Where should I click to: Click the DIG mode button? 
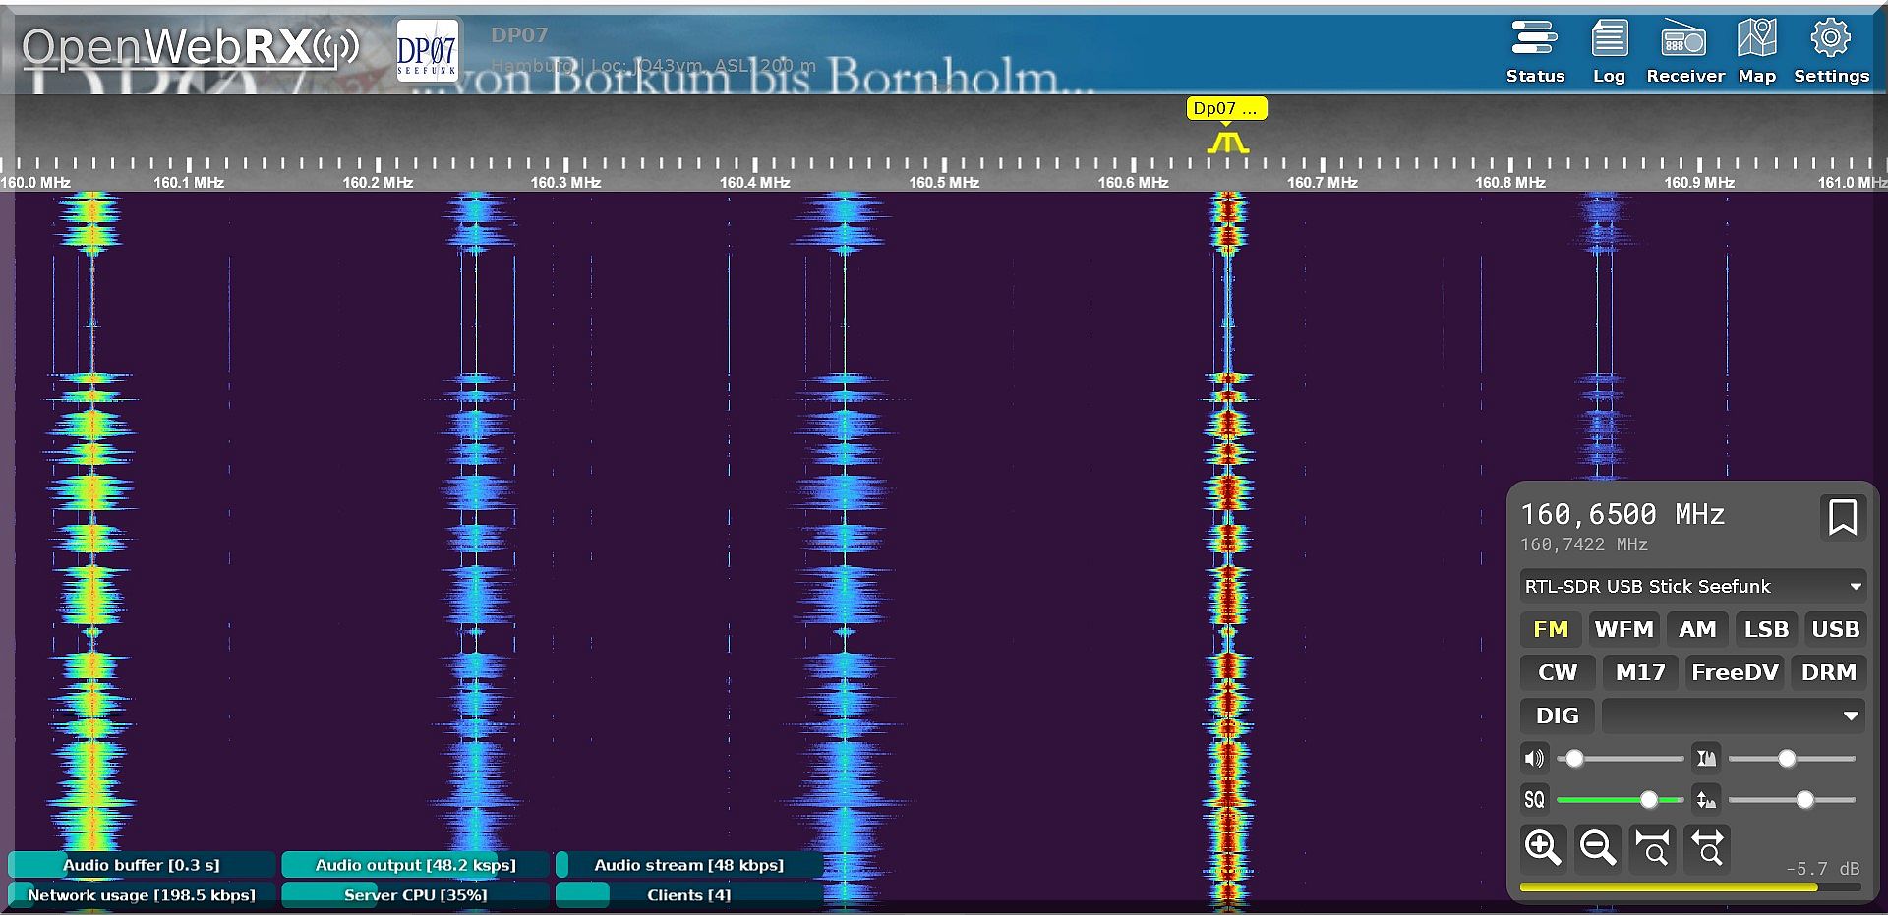[x=1557, y=715]
